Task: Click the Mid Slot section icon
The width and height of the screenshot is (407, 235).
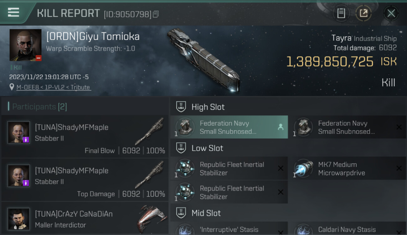Action: pos(181,213)
